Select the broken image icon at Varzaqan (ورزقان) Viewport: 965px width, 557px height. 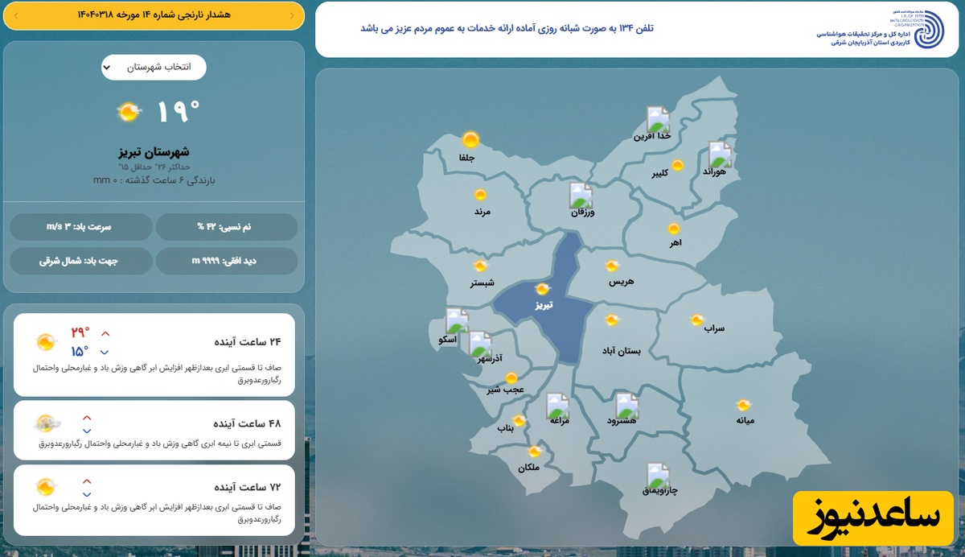(581, 196)
